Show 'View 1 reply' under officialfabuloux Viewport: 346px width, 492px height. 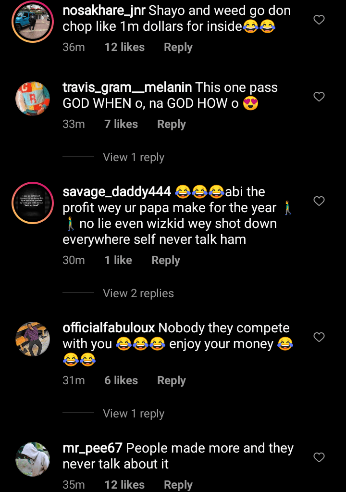click(134, 414)
